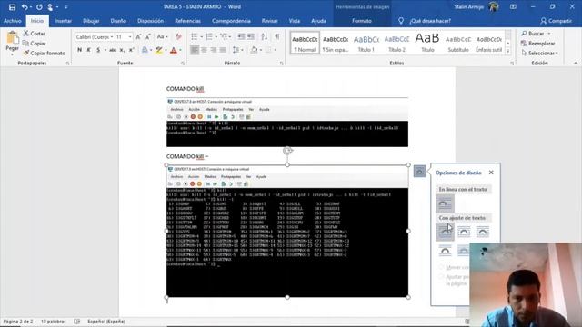
Task: Cut selection with Cortar
Action: (34, 34)
